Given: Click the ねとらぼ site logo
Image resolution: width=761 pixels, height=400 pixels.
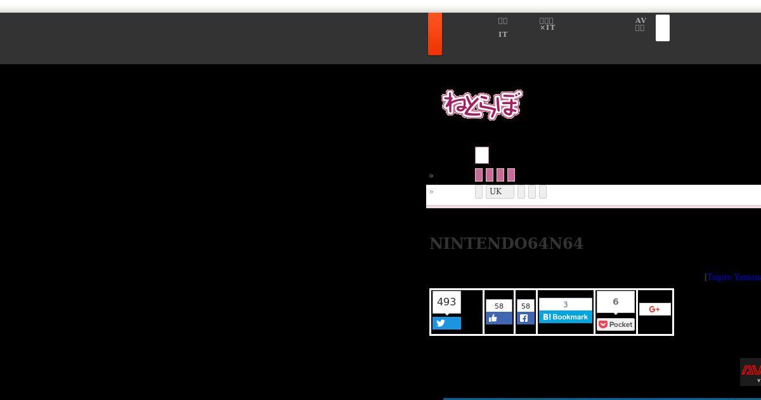Looking at the screenshot, I should 482,105.
